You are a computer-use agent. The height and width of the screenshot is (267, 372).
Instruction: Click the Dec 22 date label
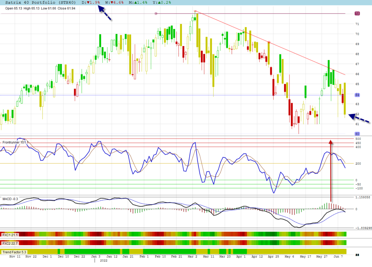[79, 256]
